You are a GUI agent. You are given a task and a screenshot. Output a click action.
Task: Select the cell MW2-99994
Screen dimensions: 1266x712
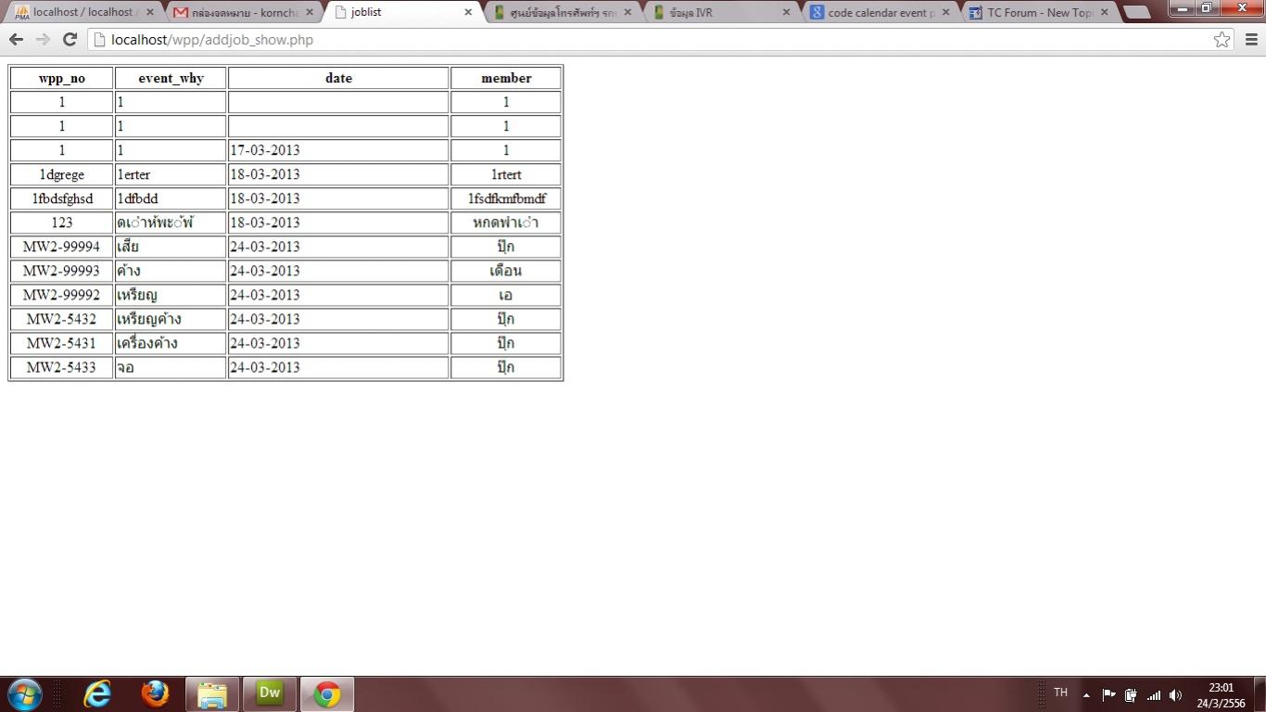(62, 247)
